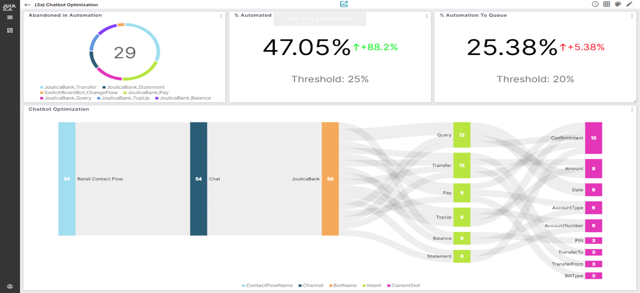This screenshot has height=293, width=640.
Task: Click the Channel color swatch in Sankey legend
Action: (x=300, y=286)
